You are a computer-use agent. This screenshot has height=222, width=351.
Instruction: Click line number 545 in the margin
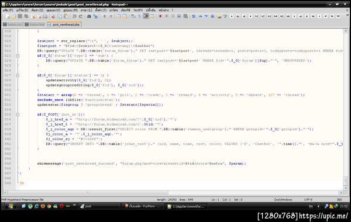(8, 164)
